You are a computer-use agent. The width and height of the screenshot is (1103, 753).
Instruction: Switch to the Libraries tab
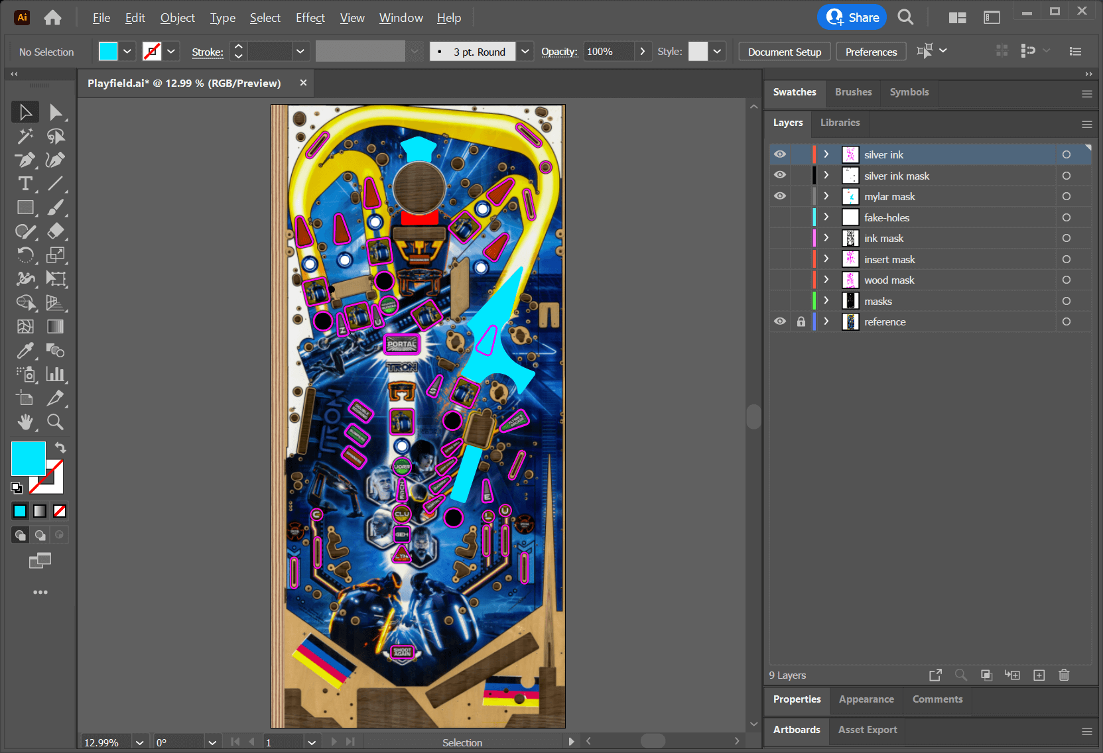[x=840, y=123]
